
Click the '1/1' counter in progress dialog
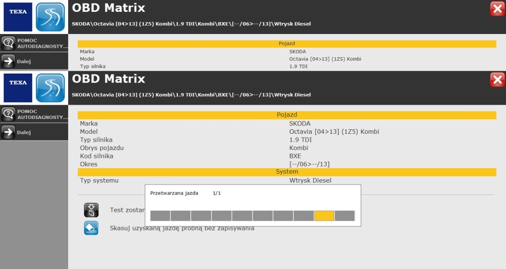click(217, 193)
